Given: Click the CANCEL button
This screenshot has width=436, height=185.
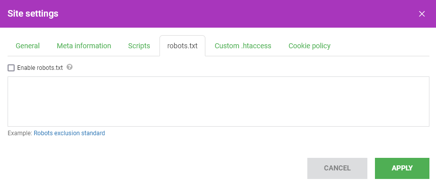Looking at the screenshot, I should pyautogui.click(x=337, y=168).
